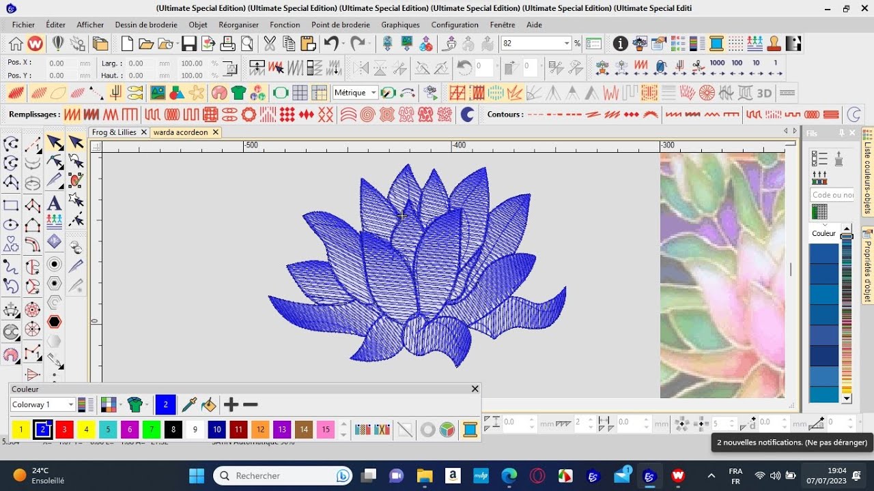
Task: Choose the rectangle shape tool
Action: coord(11,205)
